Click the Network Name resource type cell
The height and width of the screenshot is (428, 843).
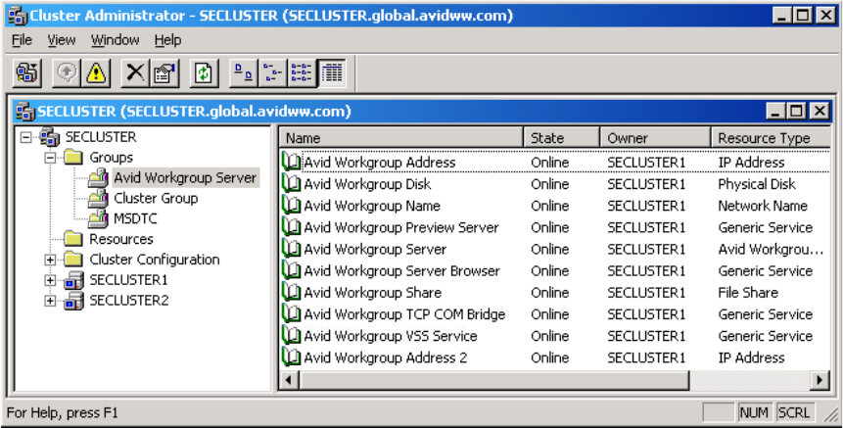(x=763, y=206)
